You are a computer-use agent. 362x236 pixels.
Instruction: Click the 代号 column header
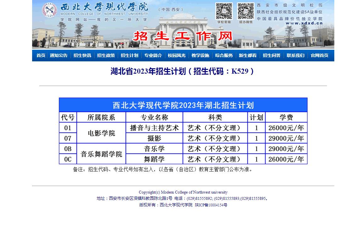68,117
